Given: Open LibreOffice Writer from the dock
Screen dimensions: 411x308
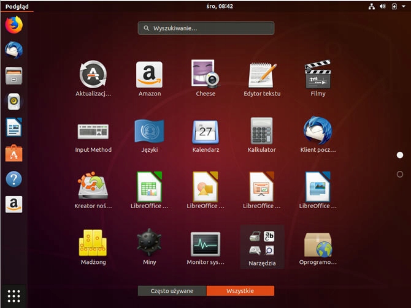Looking at the screenshot, I should 14,127.
